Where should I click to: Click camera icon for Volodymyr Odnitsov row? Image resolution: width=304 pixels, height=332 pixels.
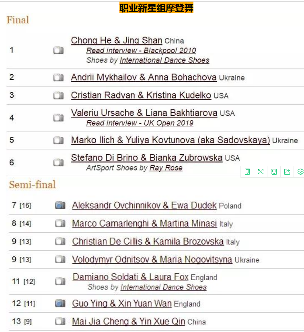point(60,260)
